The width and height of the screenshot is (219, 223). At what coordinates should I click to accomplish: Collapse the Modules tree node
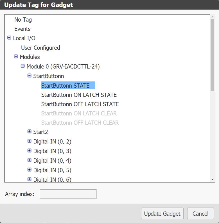tap(16, 57)
